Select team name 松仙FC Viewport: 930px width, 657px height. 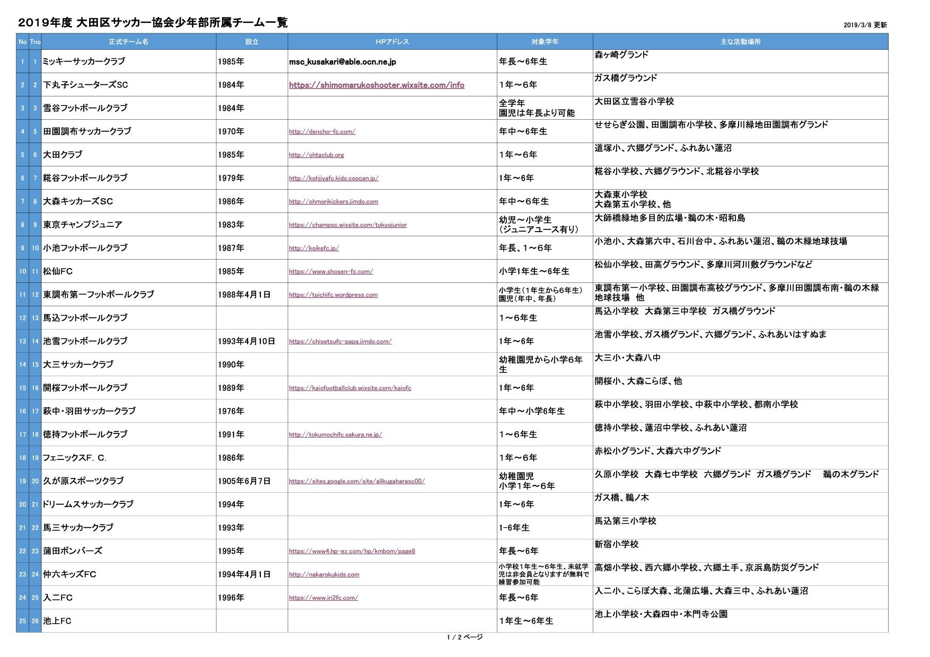point(58,271)
